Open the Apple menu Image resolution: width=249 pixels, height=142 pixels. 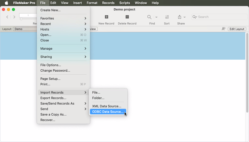point(6,3)
